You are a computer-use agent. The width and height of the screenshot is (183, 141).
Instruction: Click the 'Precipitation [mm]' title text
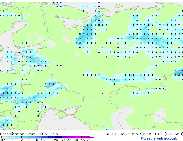(19, 134)
